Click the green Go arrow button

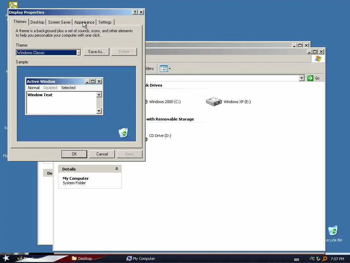310,78
